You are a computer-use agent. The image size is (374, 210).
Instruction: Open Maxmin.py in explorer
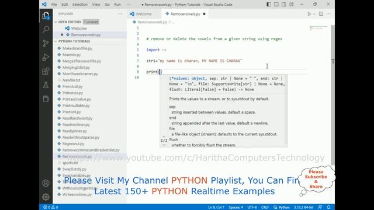click(71, 55)
